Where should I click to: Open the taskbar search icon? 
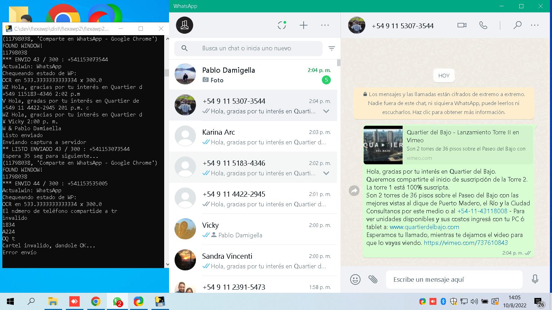(31, 301)
